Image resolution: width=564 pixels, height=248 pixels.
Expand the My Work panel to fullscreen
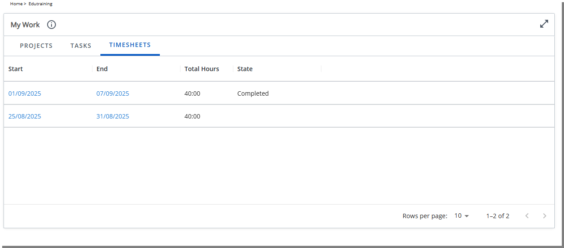click(x=544, y=24)
